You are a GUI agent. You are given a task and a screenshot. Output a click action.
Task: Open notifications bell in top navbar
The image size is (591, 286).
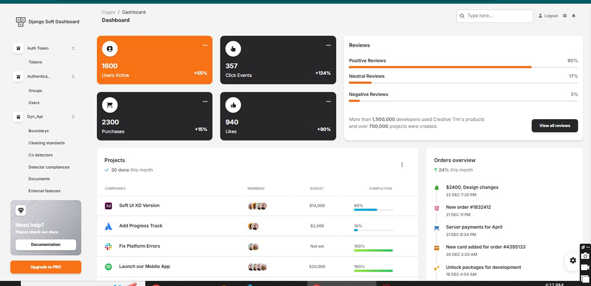tap(574, 16)
